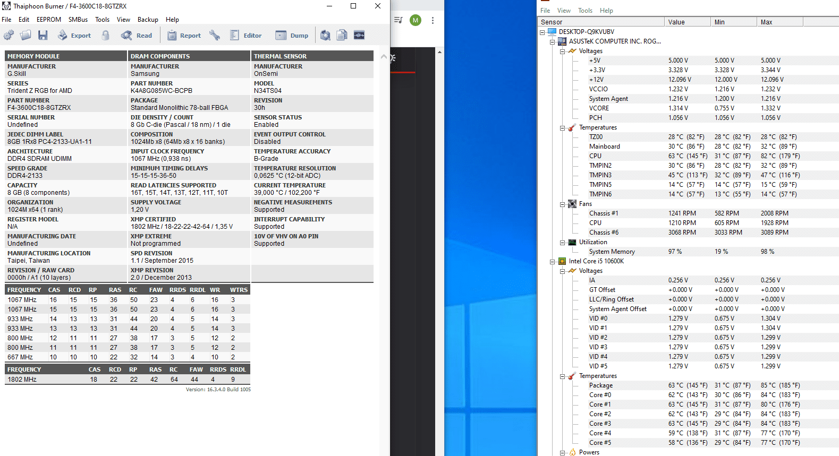
Task: Open file with the folder icon in toolbar
Action: coord(26,35)
